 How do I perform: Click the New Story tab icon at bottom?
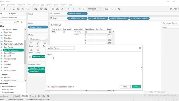(x=48, y=96)
